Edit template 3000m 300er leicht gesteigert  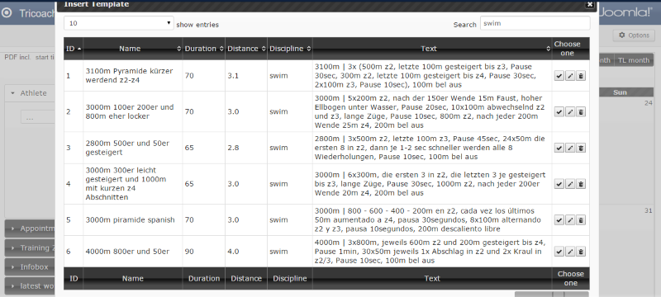click(x=570, y=184)
